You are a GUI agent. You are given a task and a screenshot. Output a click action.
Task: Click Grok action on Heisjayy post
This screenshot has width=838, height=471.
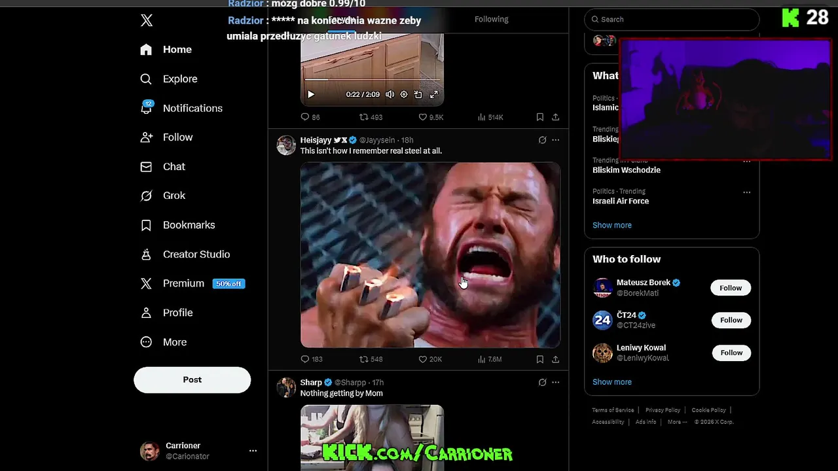pyautogui.click(x=542, y=140)
